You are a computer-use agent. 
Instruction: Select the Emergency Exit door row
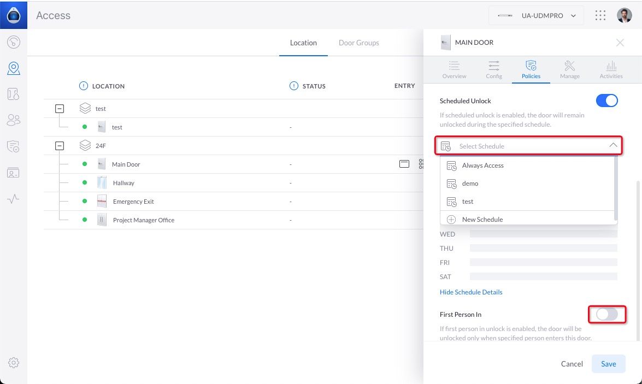pos(133,202)
